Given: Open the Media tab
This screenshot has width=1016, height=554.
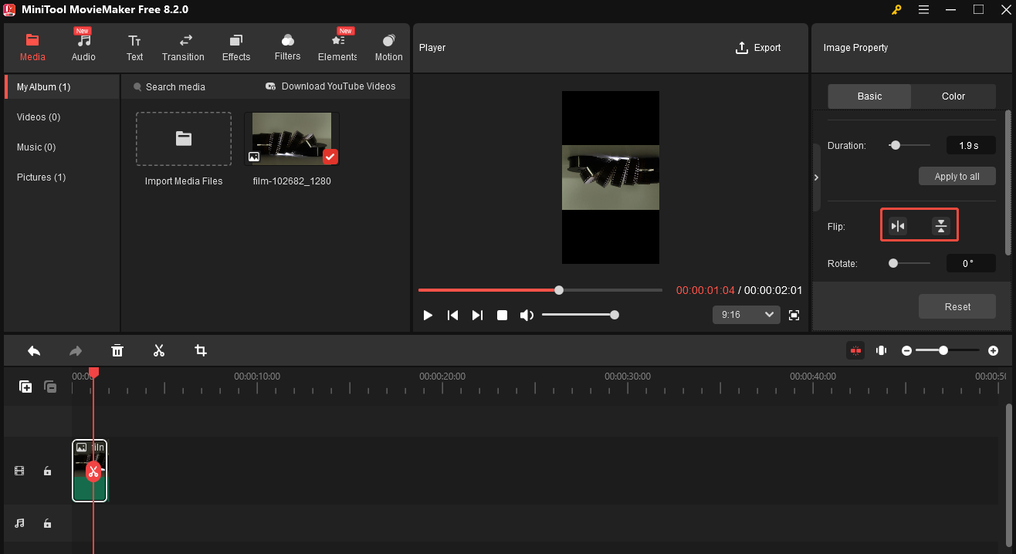Looking at the screenshot, I should click(x=32, y=47).
